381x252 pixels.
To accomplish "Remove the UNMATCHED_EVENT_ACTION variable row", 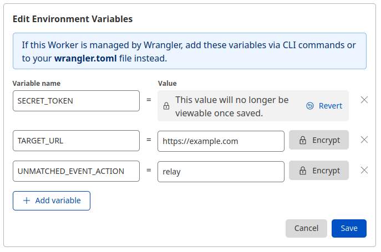I will click(x=364, y=171).
